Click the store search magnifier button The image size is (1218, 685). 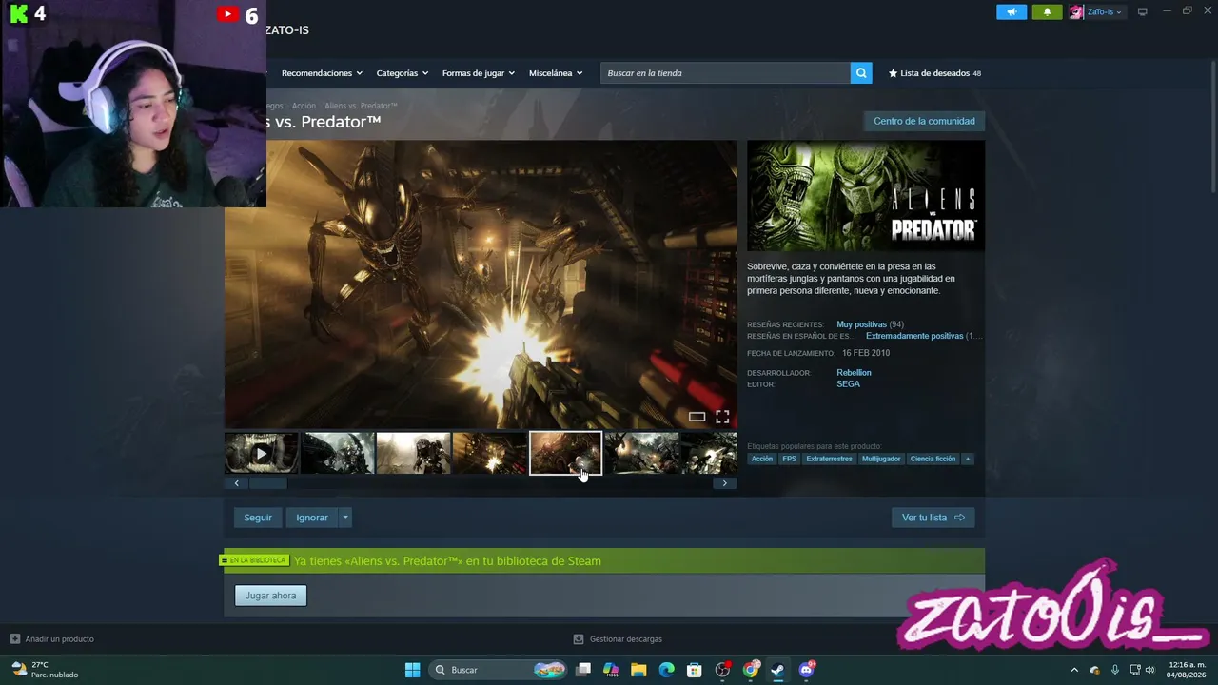point(861,73)
